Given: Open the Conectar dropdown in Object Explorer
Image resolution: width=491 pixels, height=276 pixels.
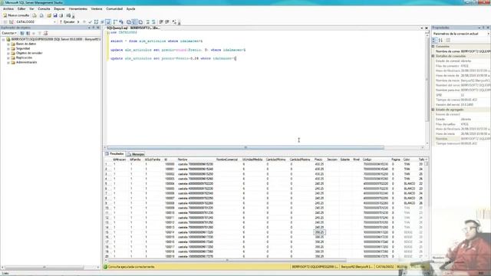Looking at the screenshot, I should pyautogui.click(x=9, y=33).
